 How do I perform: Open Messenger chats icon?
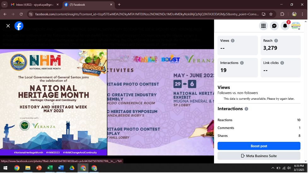pyautogui.click(x=274, y=26)
